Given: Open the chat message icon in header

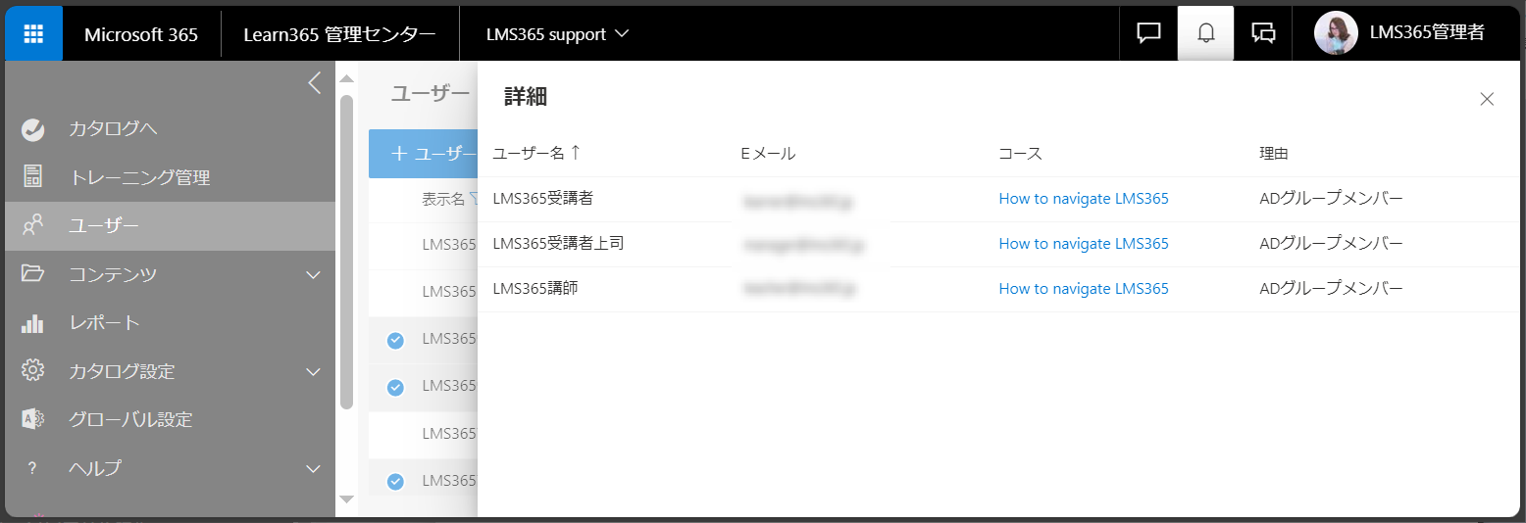Looking at the screenshot, I should pyautogui.click(x=1148, y=33).
